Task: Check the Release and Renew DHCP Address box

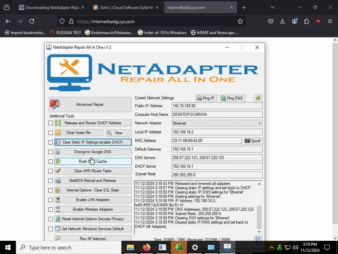Action: [51, 123]
